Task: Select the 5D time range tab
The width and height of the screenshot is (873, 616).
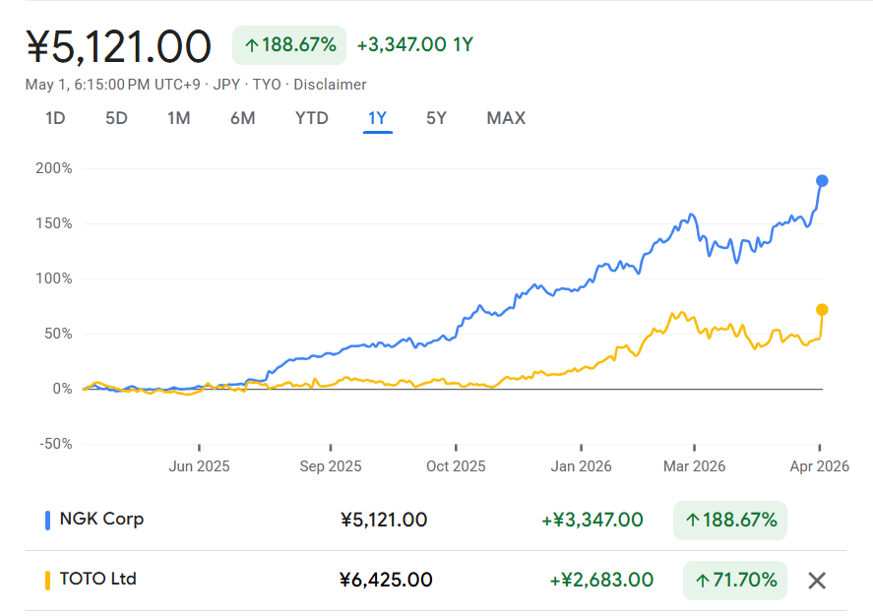Action: pos(116,118)
